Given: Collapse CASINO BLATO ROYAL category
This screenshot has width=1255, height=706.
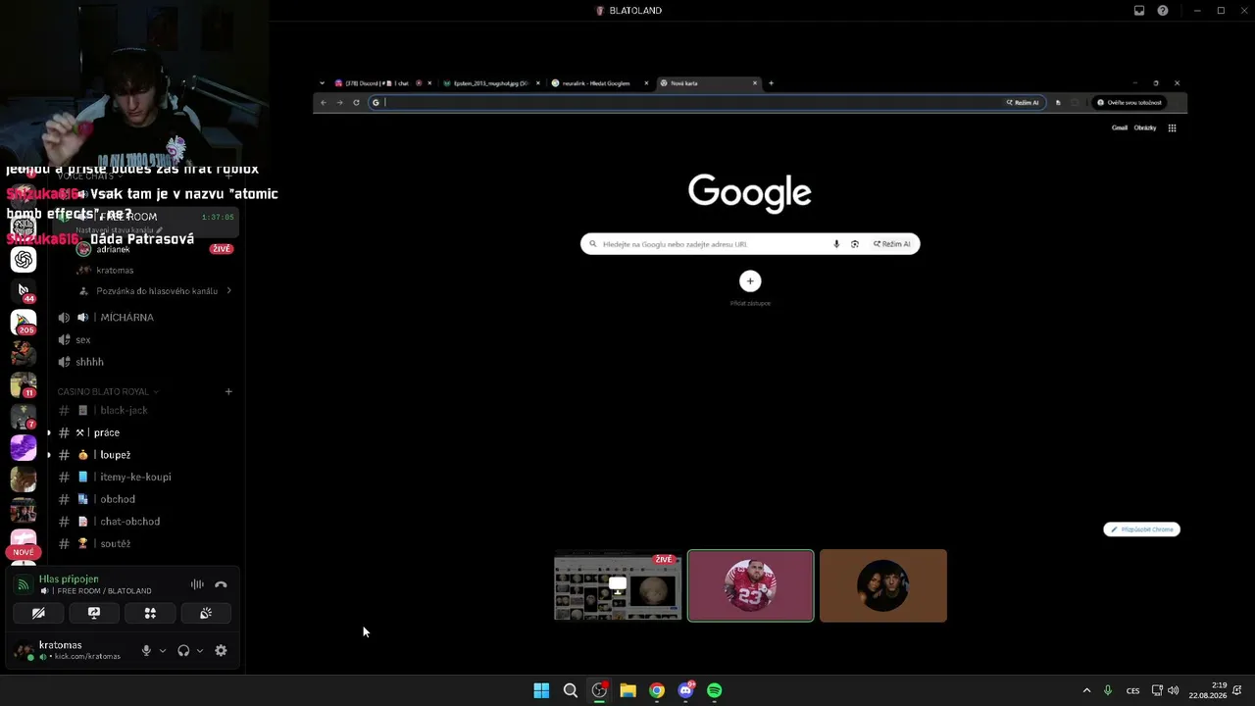Looking at the screenshot, I should pyautogui.click(x=108, y=392).
